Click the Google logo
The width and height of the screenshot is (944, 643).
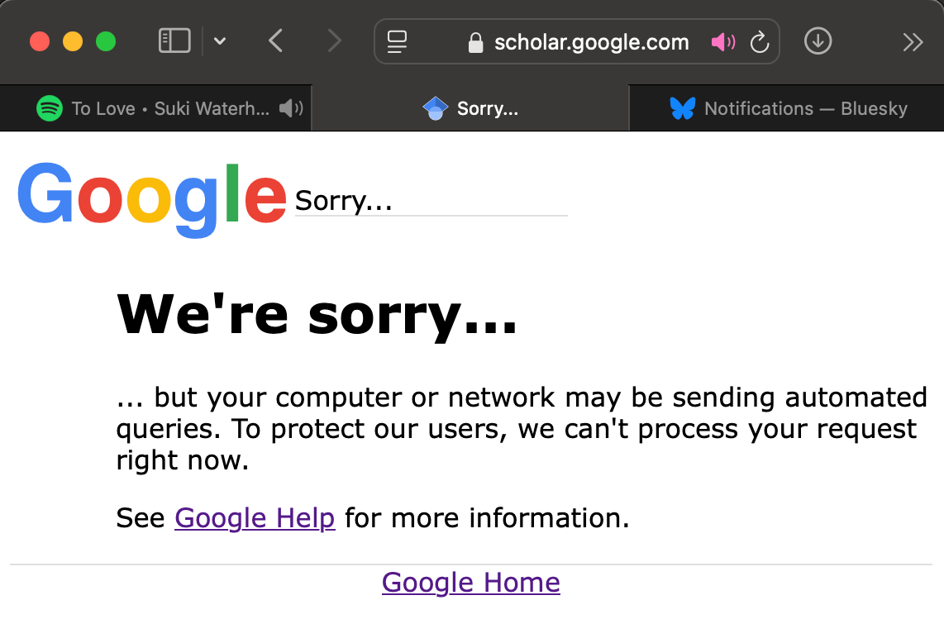coord(151,195)
